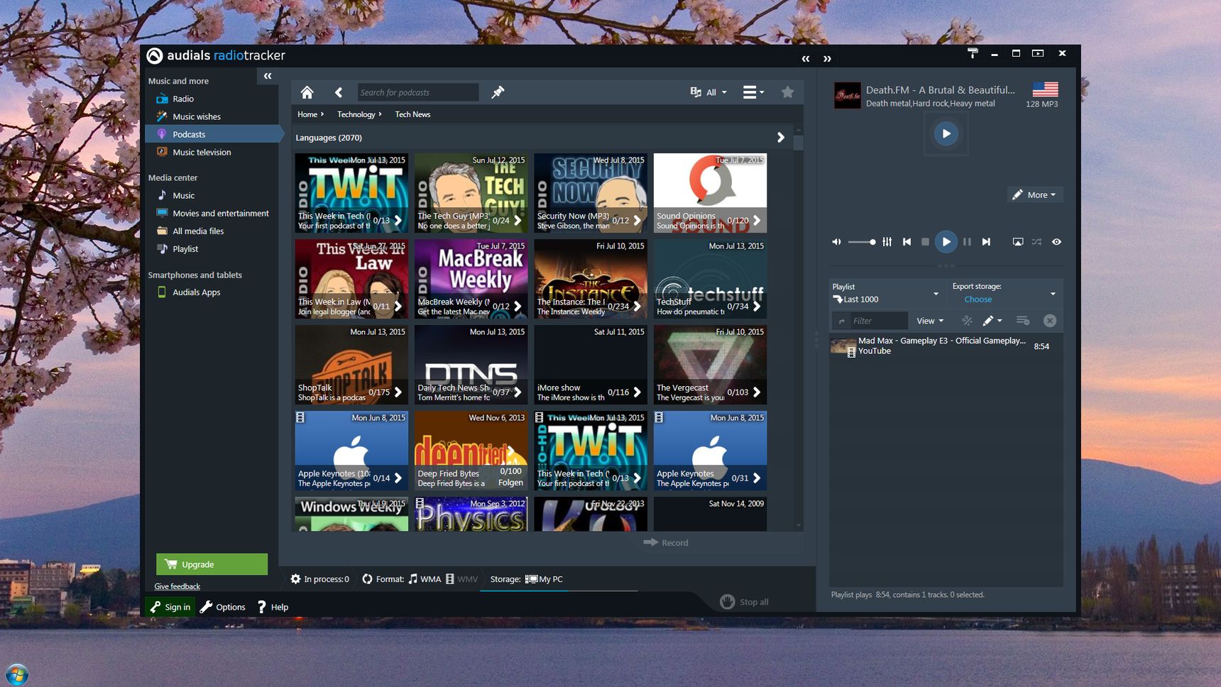Open Security Now podcast arrow
Screen dimensions: 1221x687
pos(637,221)
